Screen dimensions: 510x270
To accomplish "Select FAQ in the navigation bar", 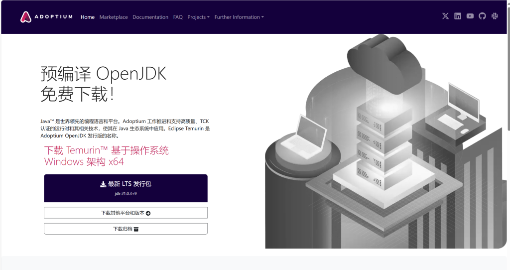I will click(x=178, y=17).
